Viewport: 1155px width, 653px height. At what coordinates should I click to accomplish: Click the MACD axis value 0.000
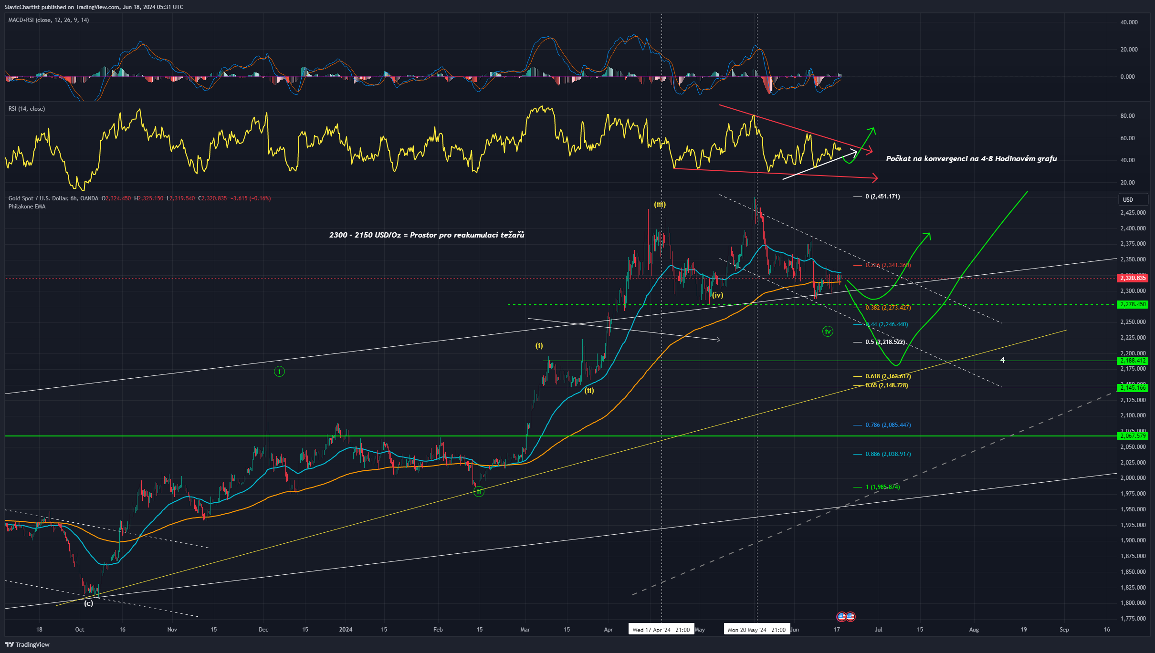(x=1127, y=77)
